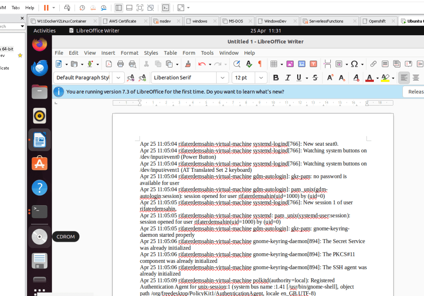Screen dimensions: 424x296
Task: Click the 25 Apr 11:31 clock
Action: tap(266, 31)
